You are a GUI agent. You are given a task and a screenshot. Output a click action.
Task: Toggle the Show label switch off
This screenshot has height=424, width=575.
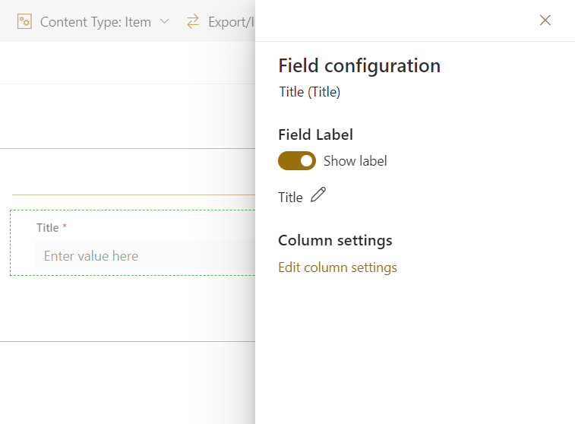pos(297,161)
